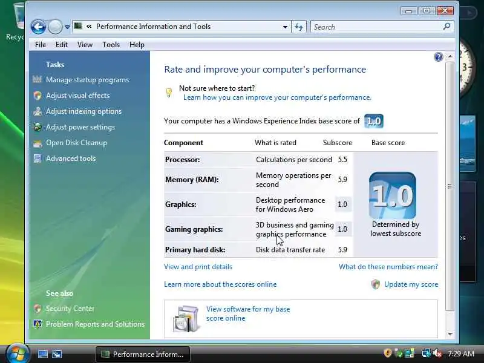Open Adjust indexing options
Image resolution: width=484 pixels, height=363 pixels.
83,111
